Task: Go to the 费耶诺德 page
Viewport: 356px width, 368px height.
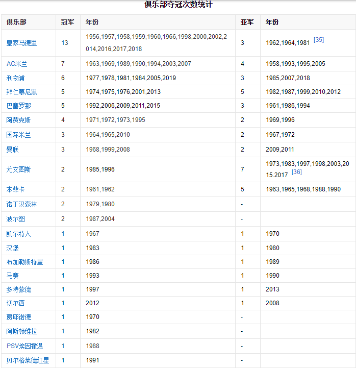Action: pos(18,317)
